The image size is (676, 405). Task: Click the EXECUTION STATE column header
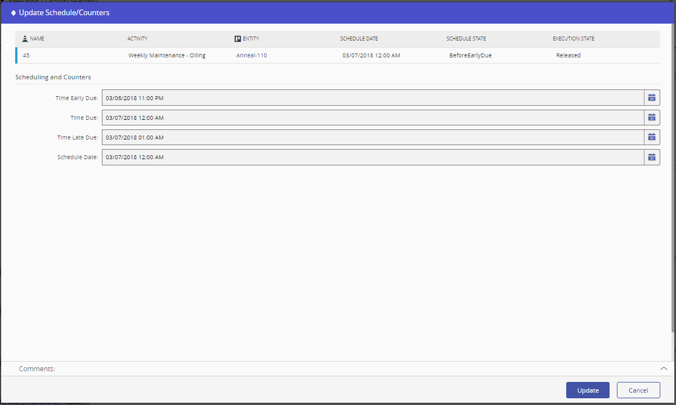tap(574, 39)
